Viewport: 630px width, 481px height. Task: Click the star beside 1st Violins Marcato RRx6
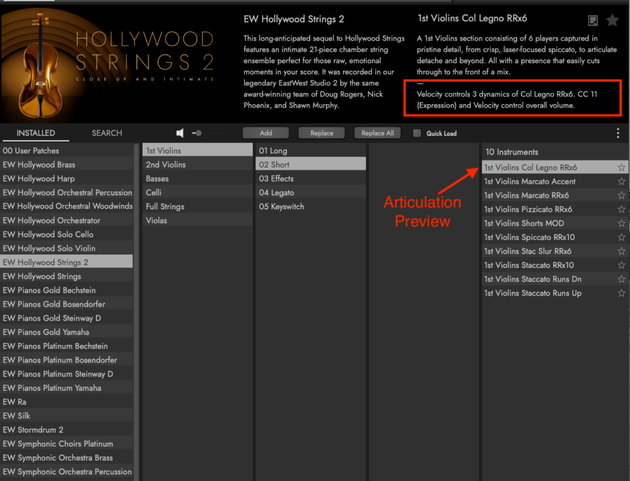coord(621,195)
